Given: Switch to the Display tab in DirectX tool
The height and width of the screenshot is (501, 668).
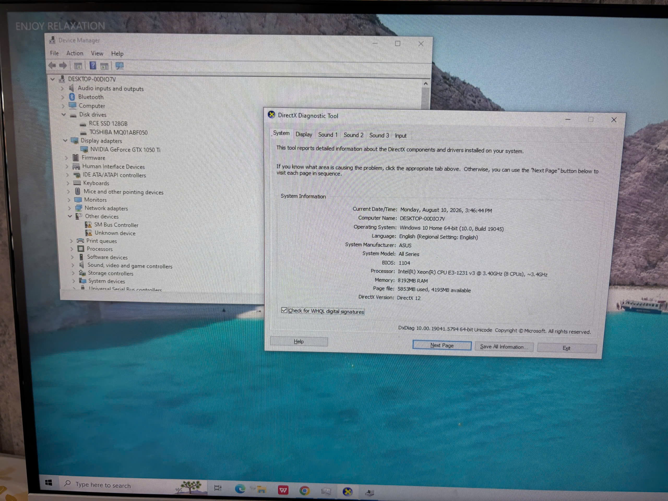Looking at the screenshot, I should [x=304, y=134].
